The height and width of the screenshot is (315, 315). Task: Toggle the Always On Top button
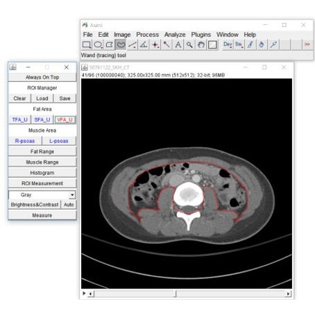(x=42, y=77)
